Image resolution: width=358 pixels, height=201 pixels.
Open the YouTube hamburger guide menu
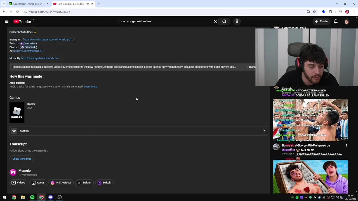(x=7, y=21)
